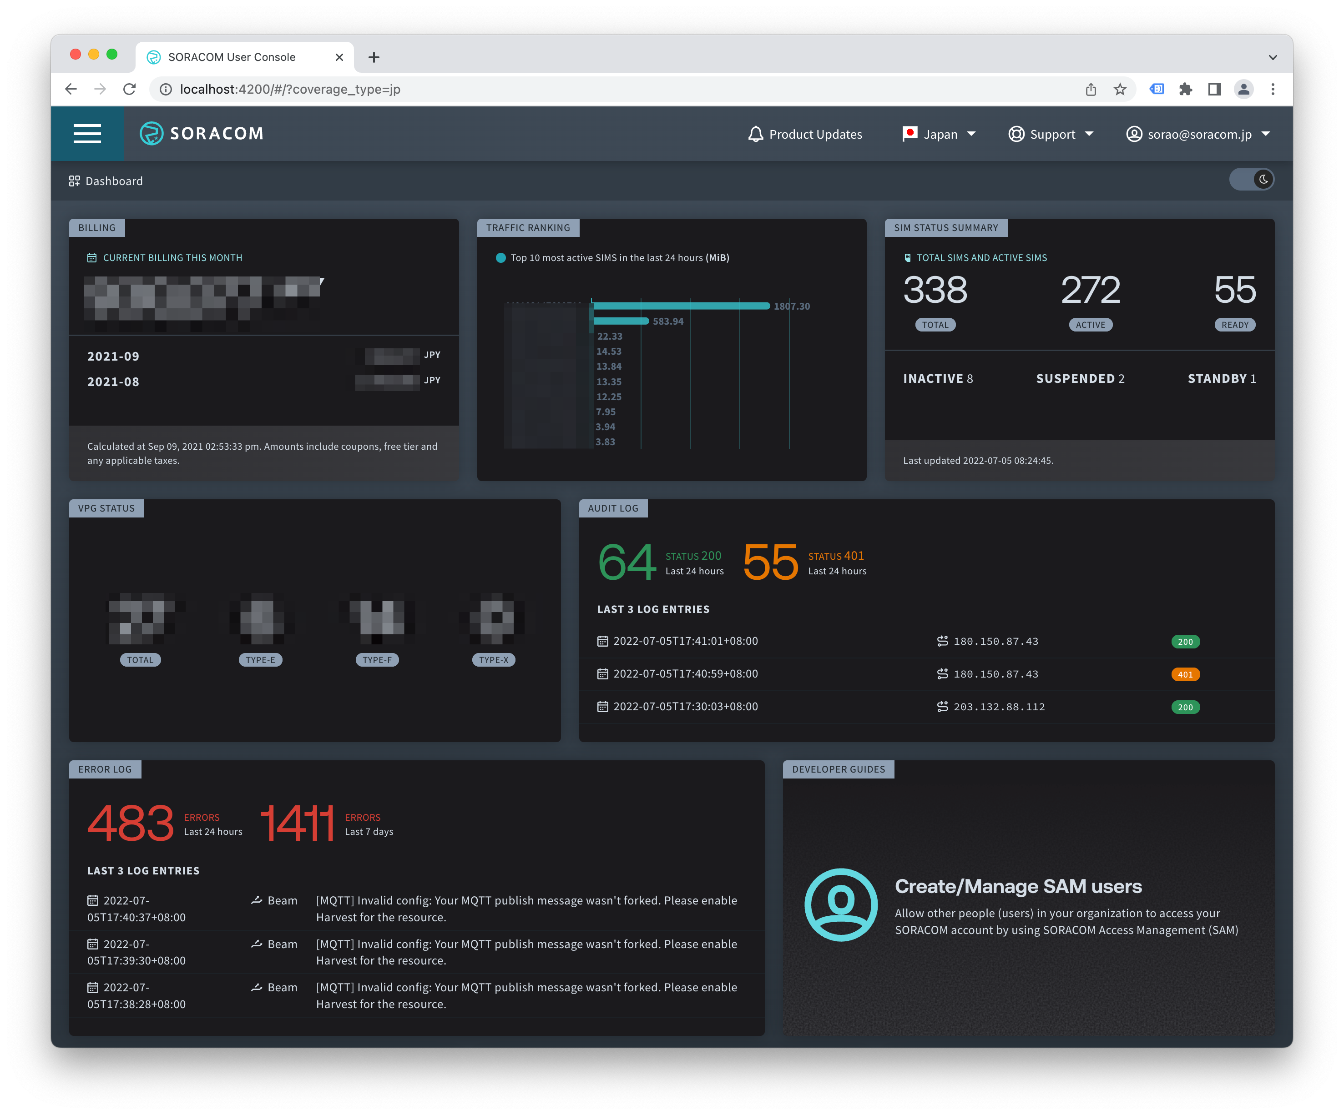1344x1115 pixels.
Task: Click the IP icon next to 180.150.87.43
Action: 942,640
